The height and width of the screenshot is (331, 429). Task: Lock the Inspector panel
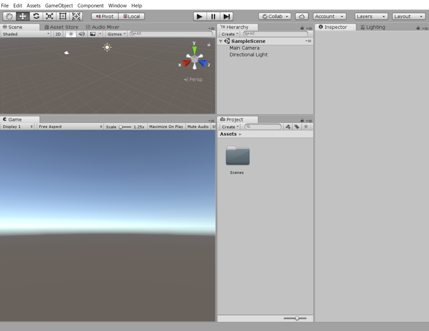pyautogui.click(x=418, y=28)
